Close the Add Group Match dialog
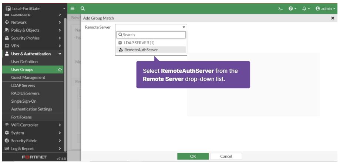 coord(333,18)
